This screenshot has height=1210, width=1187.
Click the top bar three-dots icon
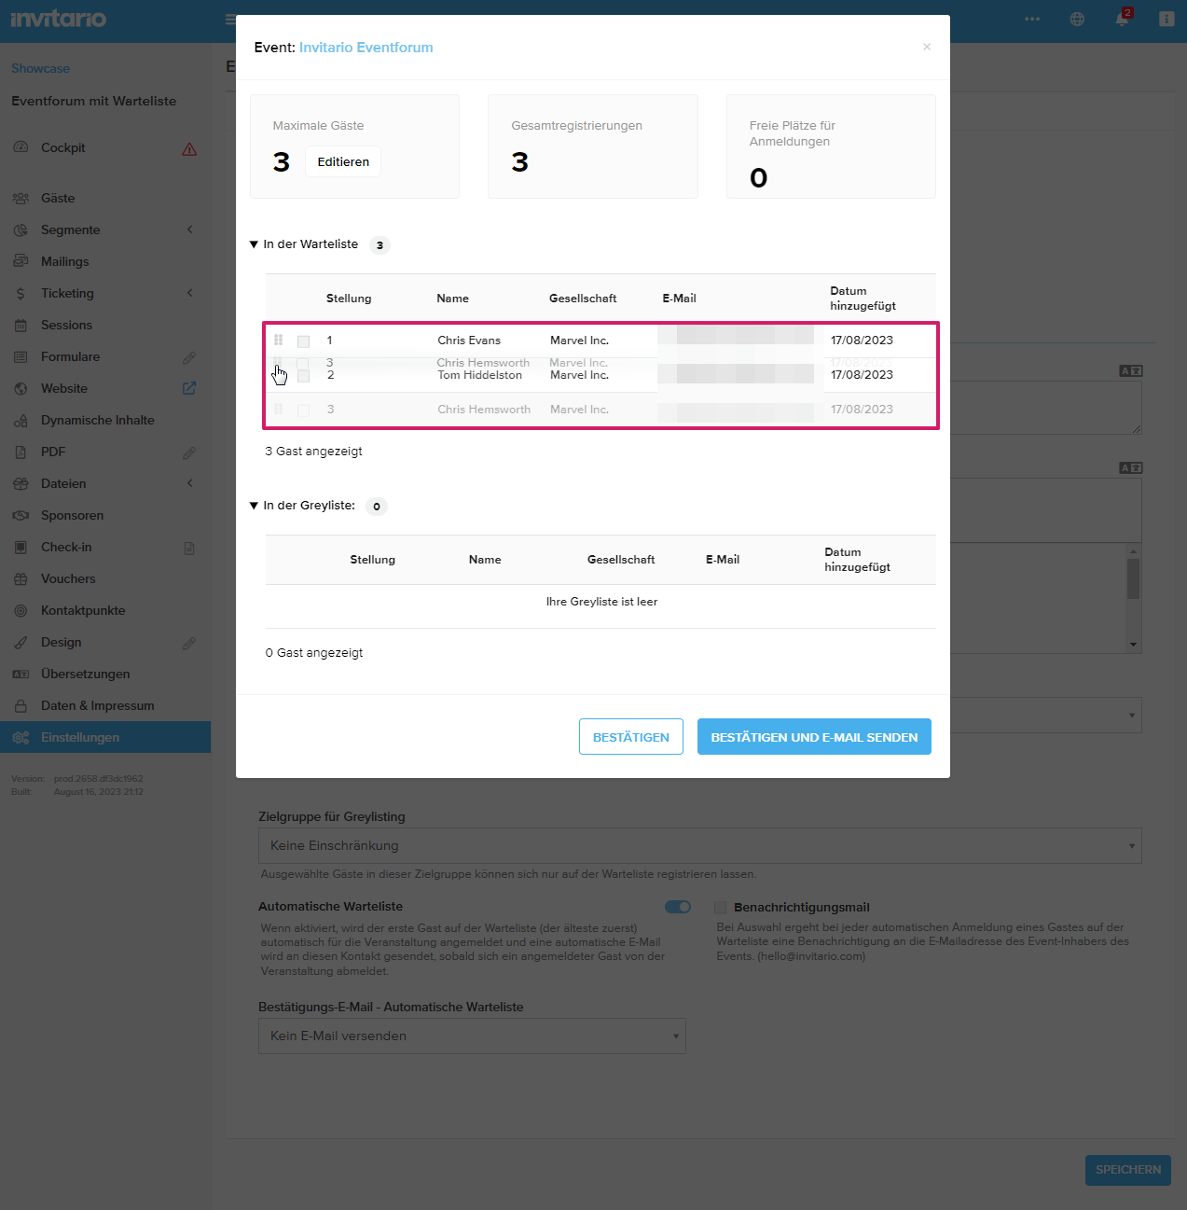pyautogui.click(x=1032, y=20)
